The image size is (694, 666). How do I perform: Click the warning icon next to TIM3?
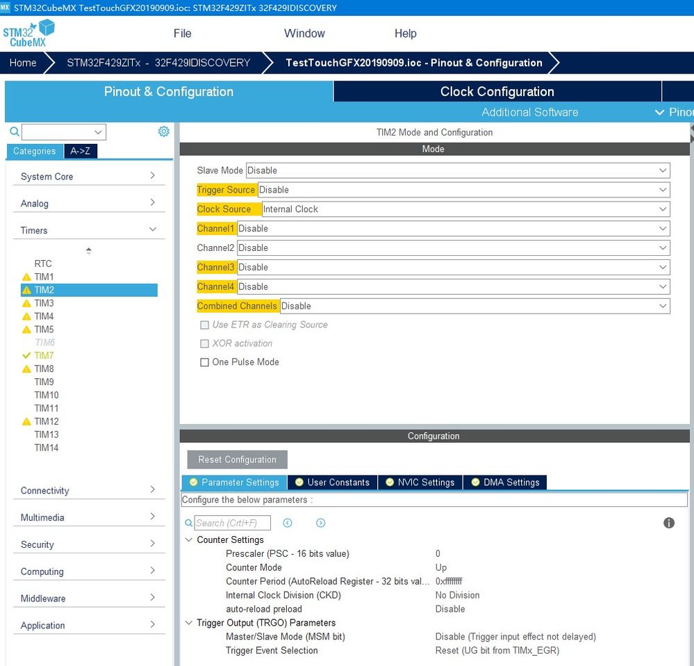[x=26, y=303]
